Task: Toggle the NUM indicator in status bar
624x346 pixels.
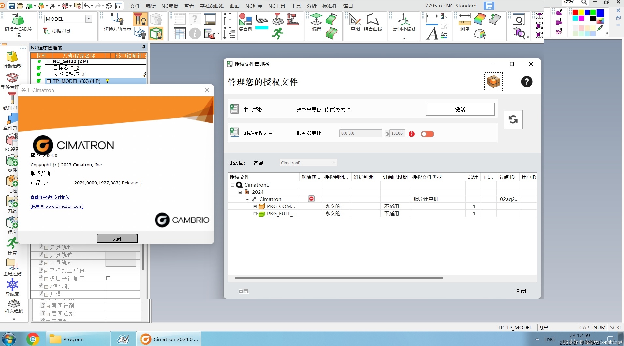Action: (600, 327)
